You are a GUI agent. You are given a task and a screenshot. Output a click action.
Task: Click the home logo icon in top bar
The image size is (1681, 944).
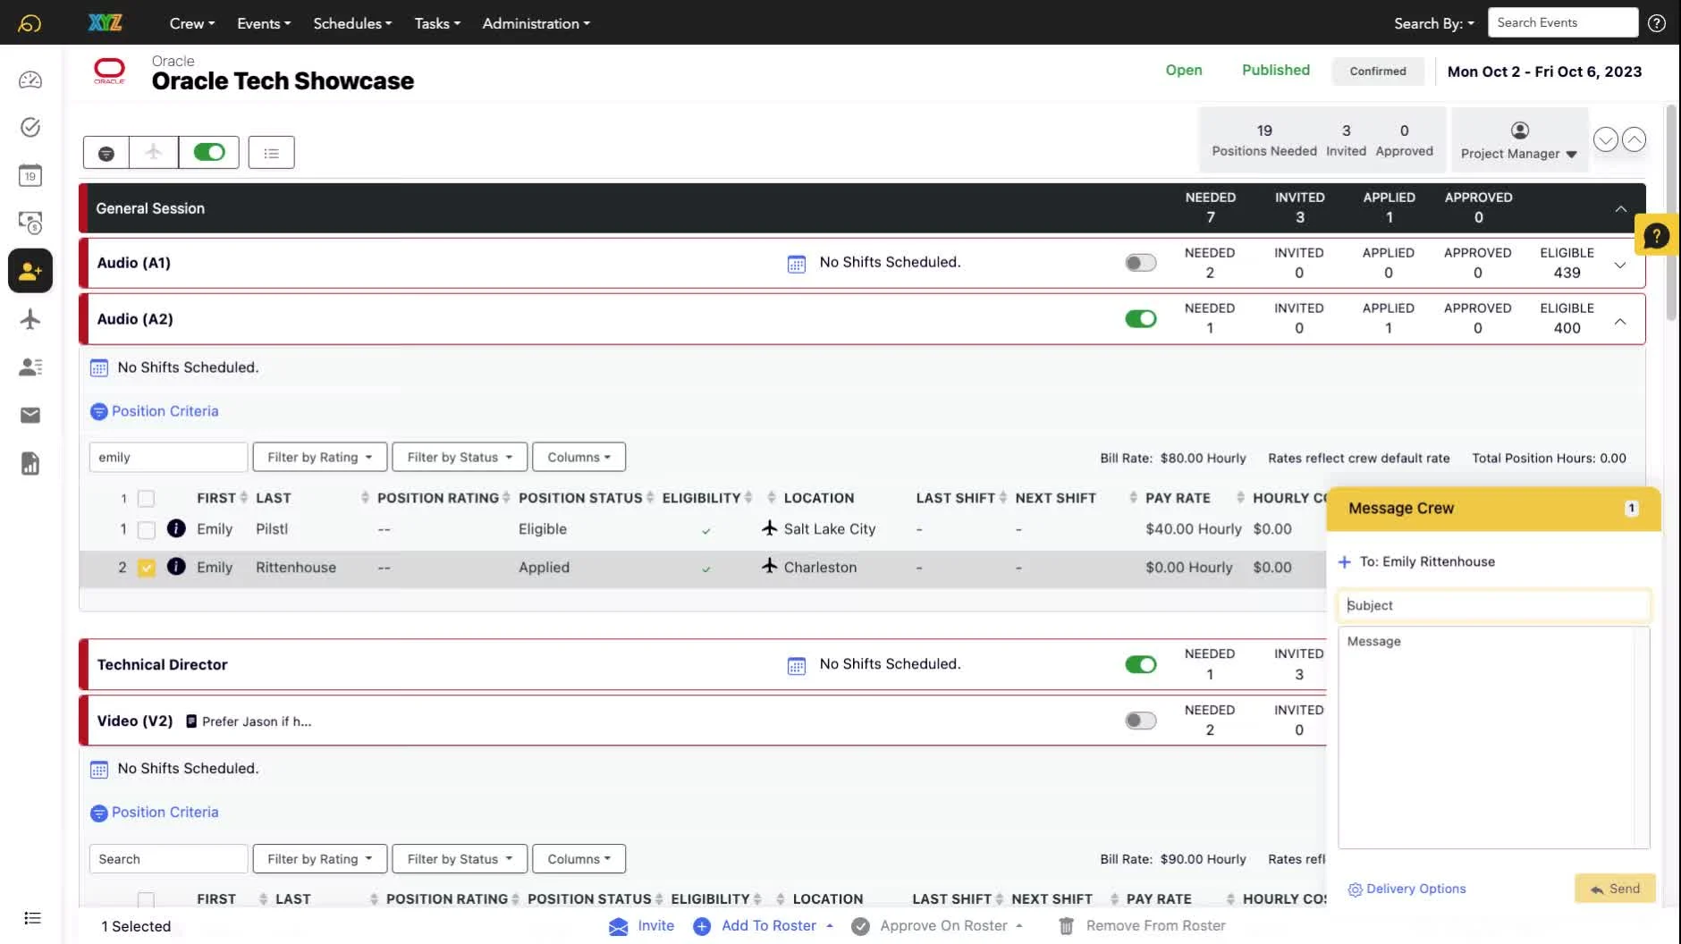coord(30,23)
